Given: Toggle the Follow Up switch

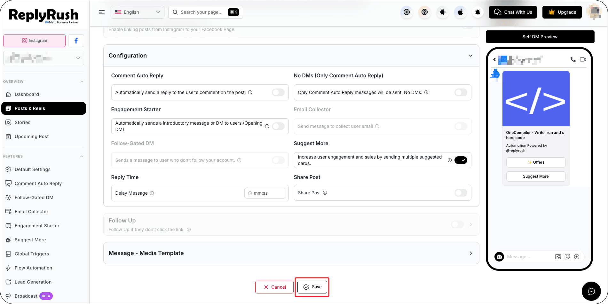Looking at the screenshot, I should pyautogui.click(x=457, y=224).
